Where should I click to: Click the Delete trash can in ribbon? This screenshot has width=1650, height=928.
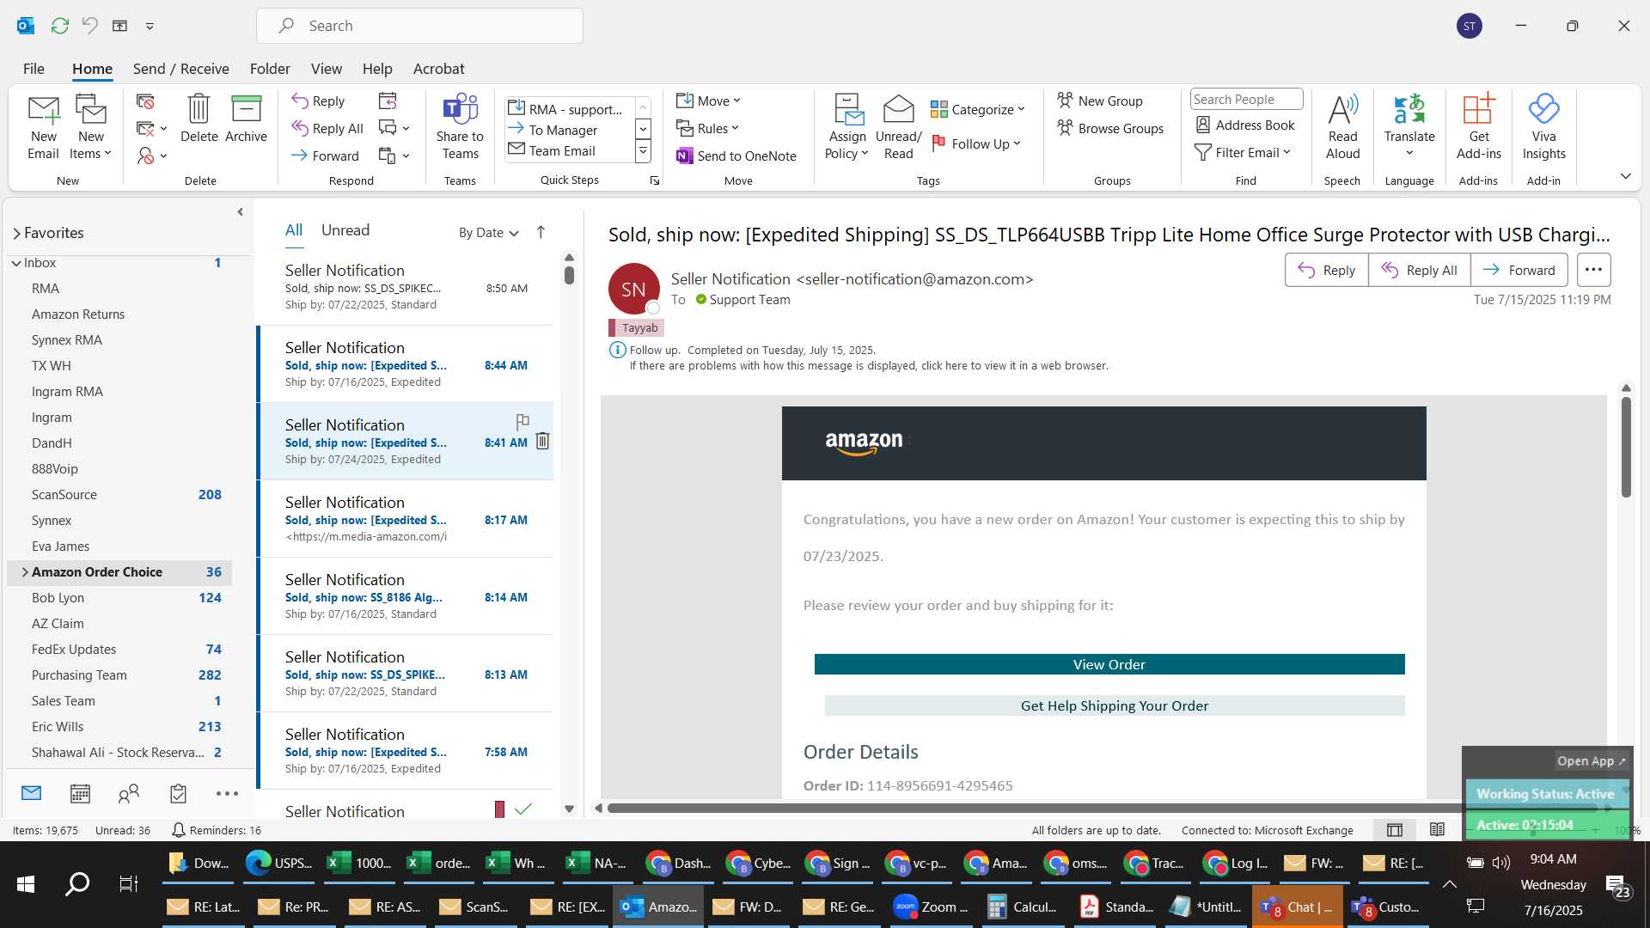tap(199, 119)
